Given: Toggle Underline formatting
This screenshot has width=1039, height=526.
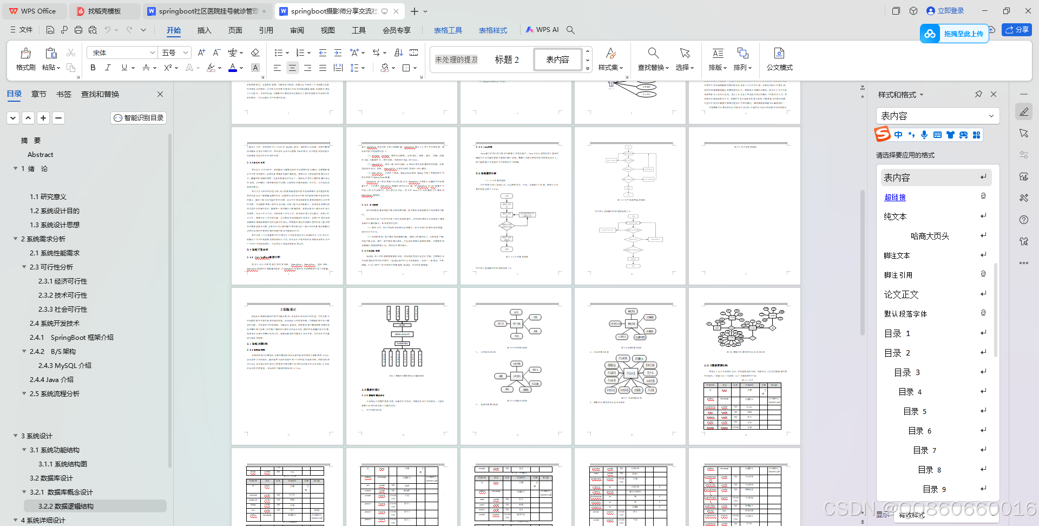Looking at the screenshot, I should [124, 68].
